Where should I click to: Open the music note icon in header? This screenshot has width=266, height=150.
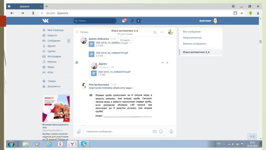click(132, 21)
